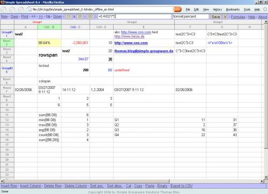The height and width of the screenshot is (194, 268).
Task: Click the browser address bar
Action: (x=100, y=10)
